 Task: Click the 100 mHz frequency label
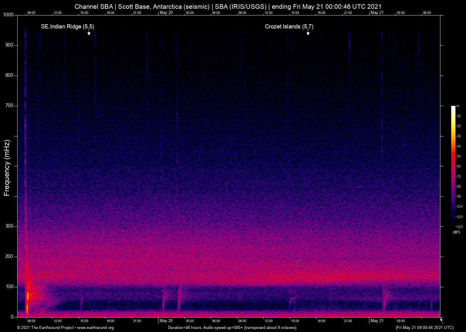[10, 286]
